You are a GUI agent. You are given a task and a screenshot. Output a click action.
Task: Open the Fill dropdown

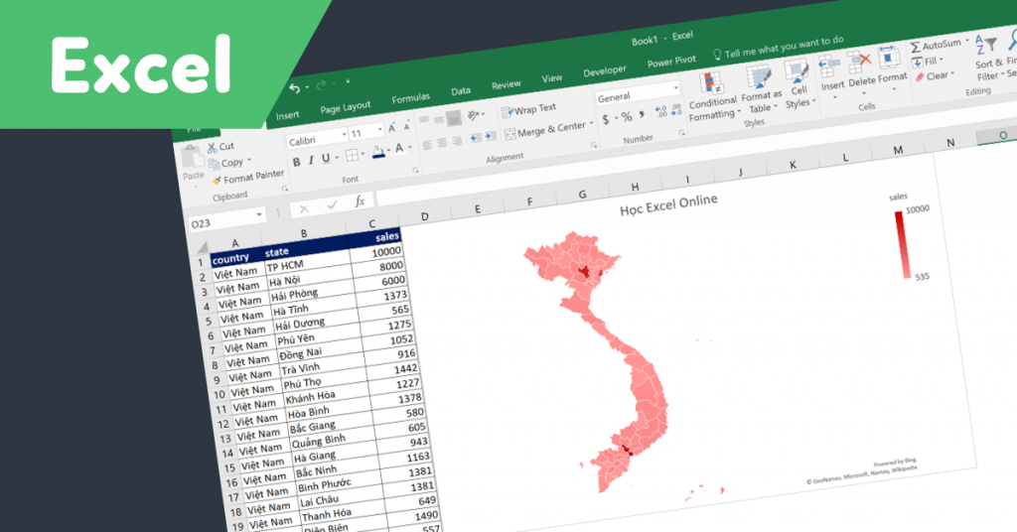(927, 62)
